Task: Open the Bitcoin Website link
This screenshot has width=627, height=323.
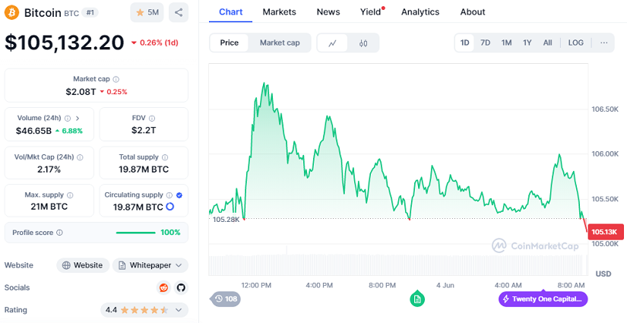Action: pos(82,265)
